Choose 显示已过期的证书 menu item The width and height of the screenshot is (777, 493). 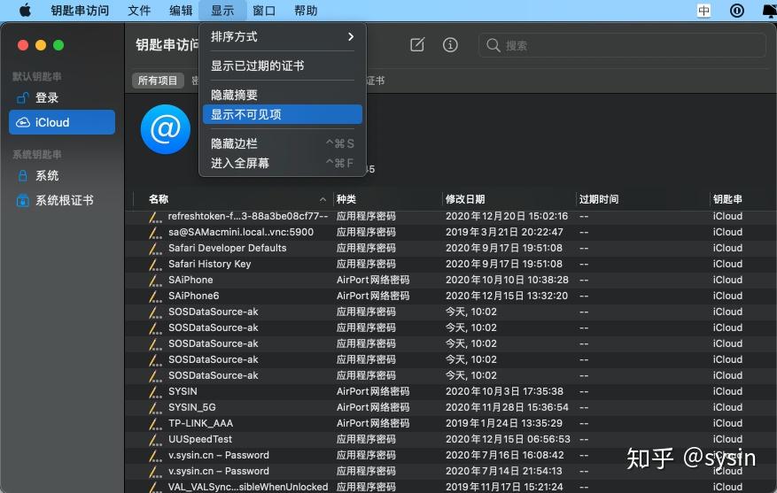click(x=283, y=65)
